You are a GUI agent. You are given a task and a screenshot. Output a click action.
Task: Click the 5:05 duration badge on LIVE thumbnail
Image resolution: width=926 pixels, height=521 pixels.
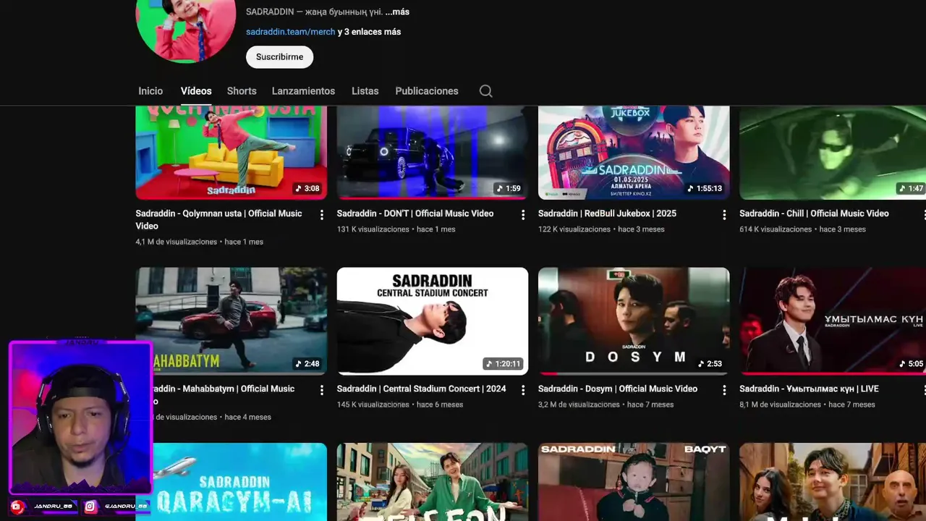[x=911, y=363]
